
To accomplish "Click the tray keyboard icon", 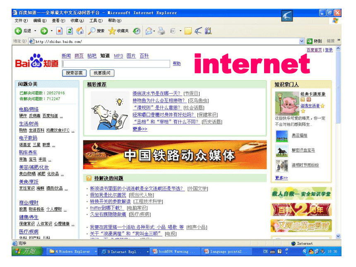I will (272, 252).
